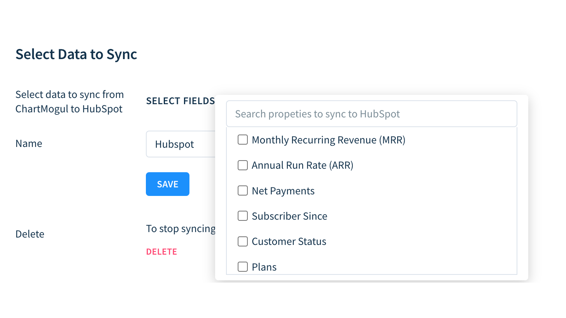Screen dimensions: 566x318
Task: Click the 'Name' field label
Action: [29, 143]
